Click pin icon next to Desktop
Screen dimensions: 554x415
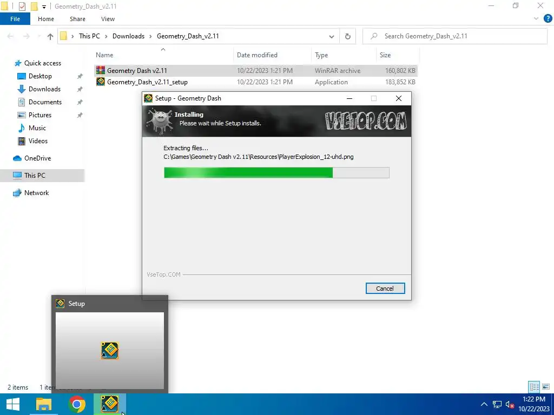(x=80, y=76)
